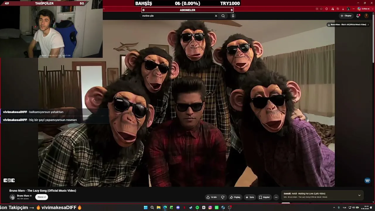Screen dimensions: 375x211
Task: Open the OBS Studio taskbar icon
Action: click(x=230, y=207)
